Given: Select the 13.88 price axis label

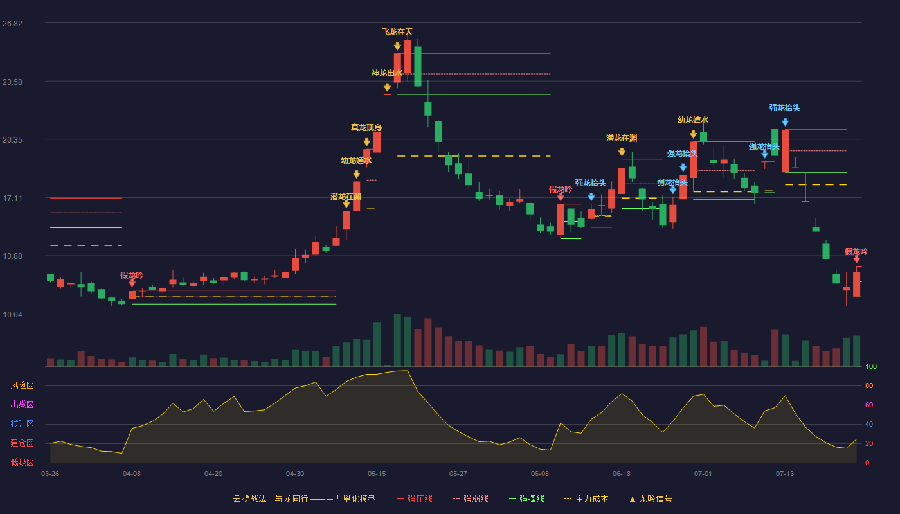Looking at the screenshot, I should [12, 256].
